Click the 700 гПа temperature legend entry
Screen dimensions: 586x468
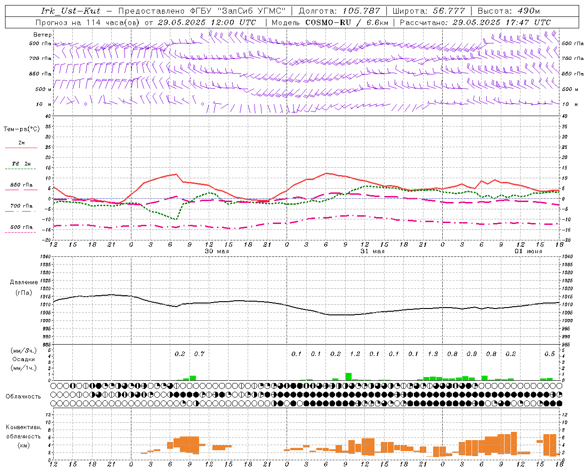coord(21,206)
